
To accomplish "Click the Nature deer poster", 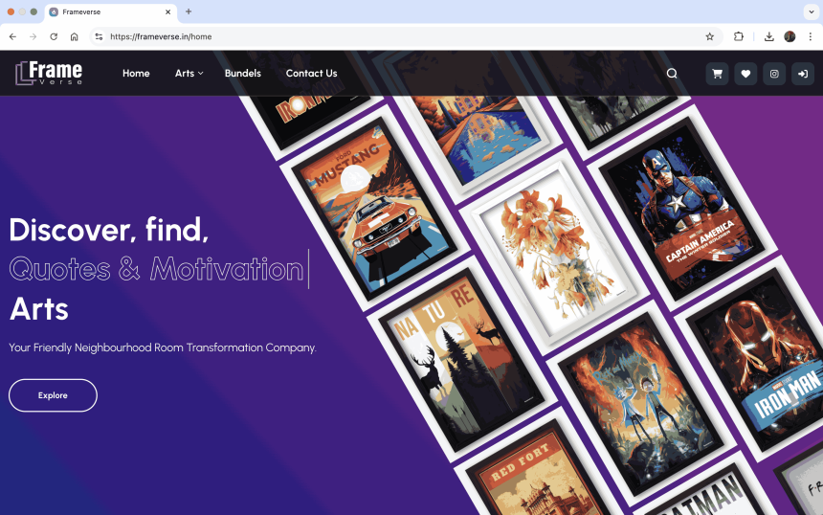I will click(x=460, y=359).
